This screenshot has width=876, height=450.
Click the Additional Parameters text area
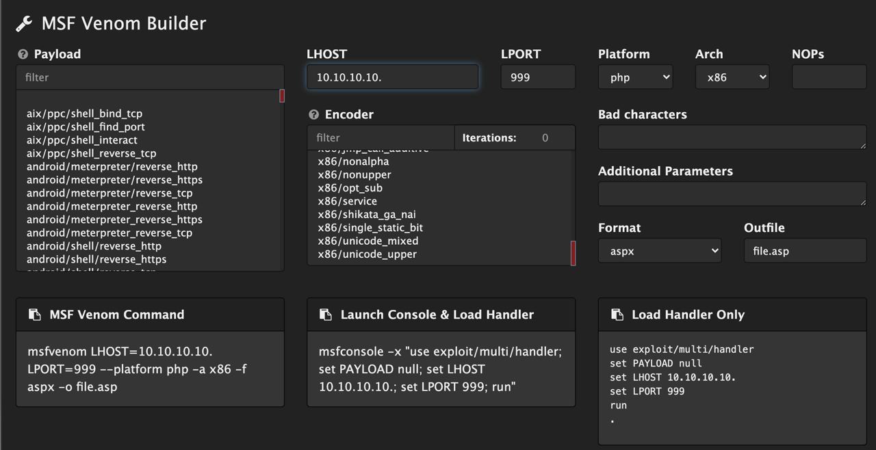[732, 194]
